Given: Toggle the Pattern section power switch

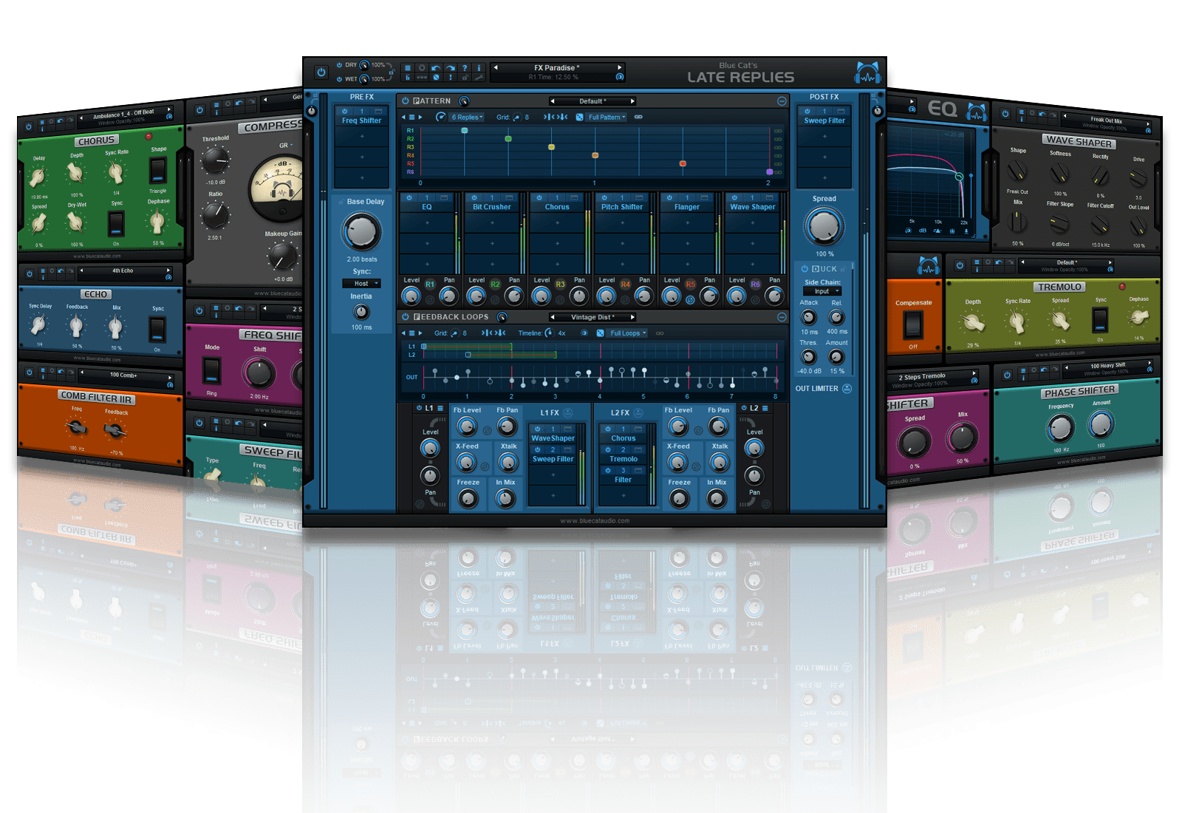Looking at the screenshot, I should (x=405, y=101).
